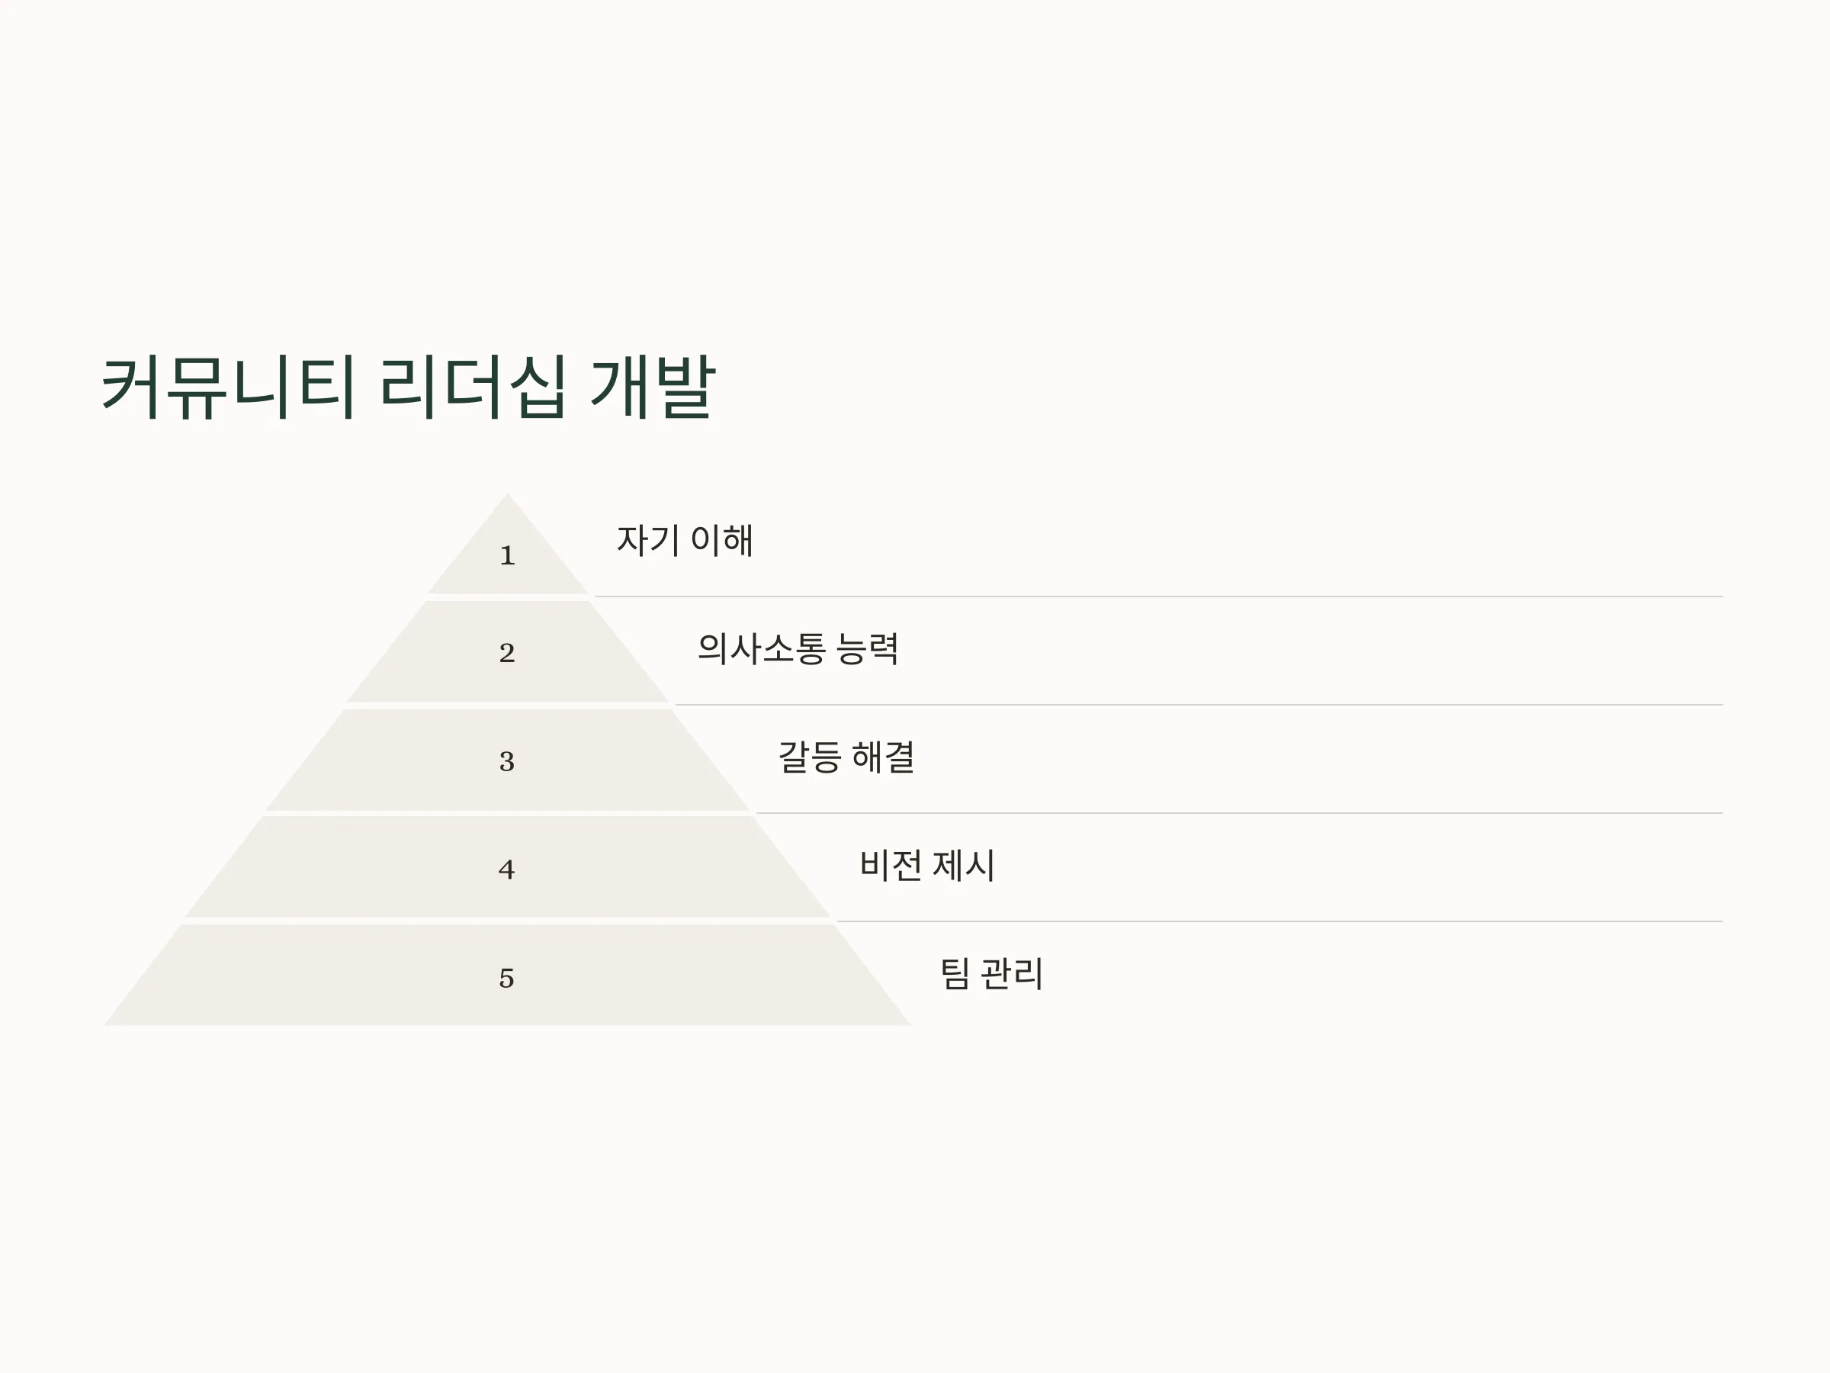Select the pyramid tier numbered 2
Image resolution: width=1830 pixels, height=1373 pixels.
(x=507, y=652)
